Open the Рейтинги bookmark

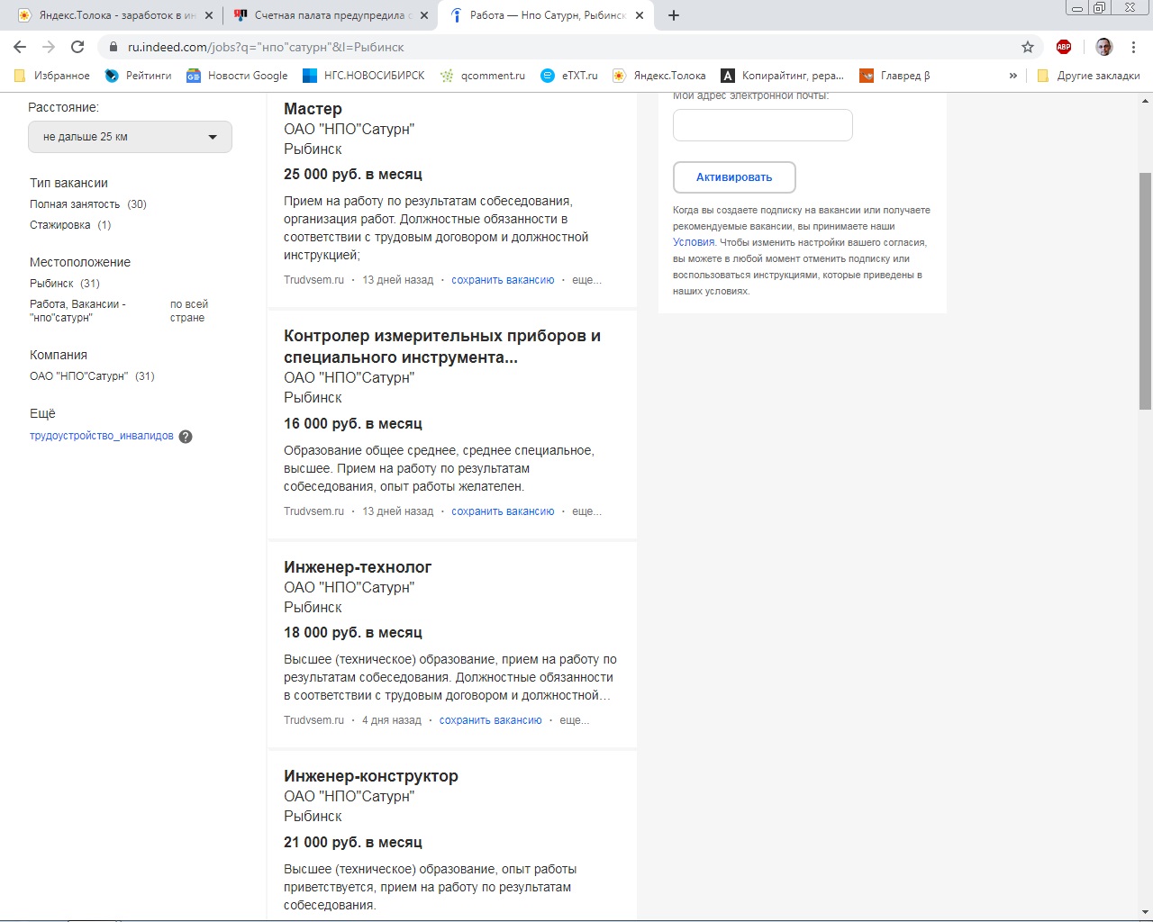pos(138,76)
